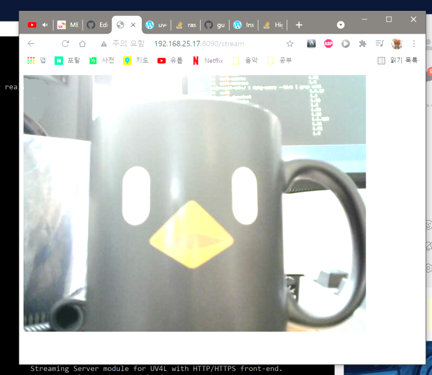The width and height of the screenshot is (432, 375).
Task: Click the address bar URL field
Action: point(199,44)
